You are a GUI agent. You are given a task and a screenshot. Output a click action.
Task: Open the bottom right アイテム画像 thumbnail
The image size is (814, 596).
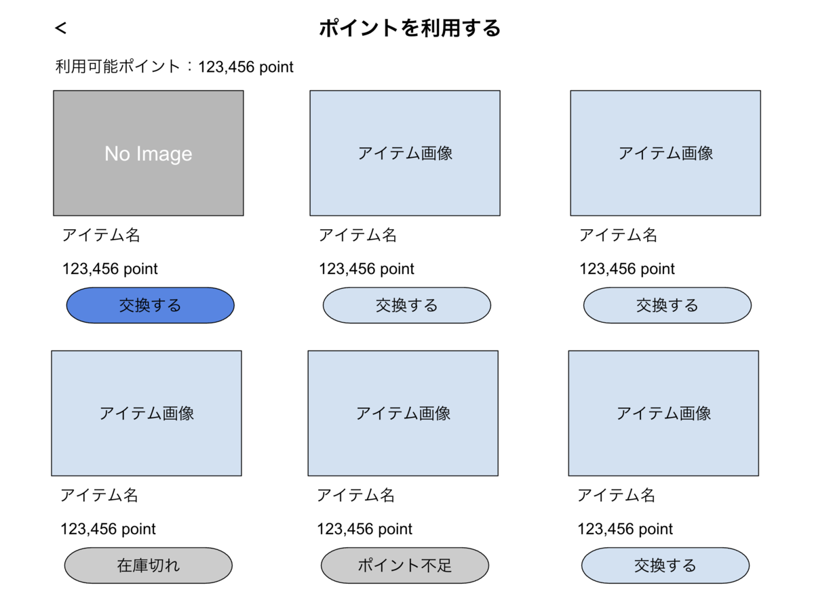[x=665, y=412]
